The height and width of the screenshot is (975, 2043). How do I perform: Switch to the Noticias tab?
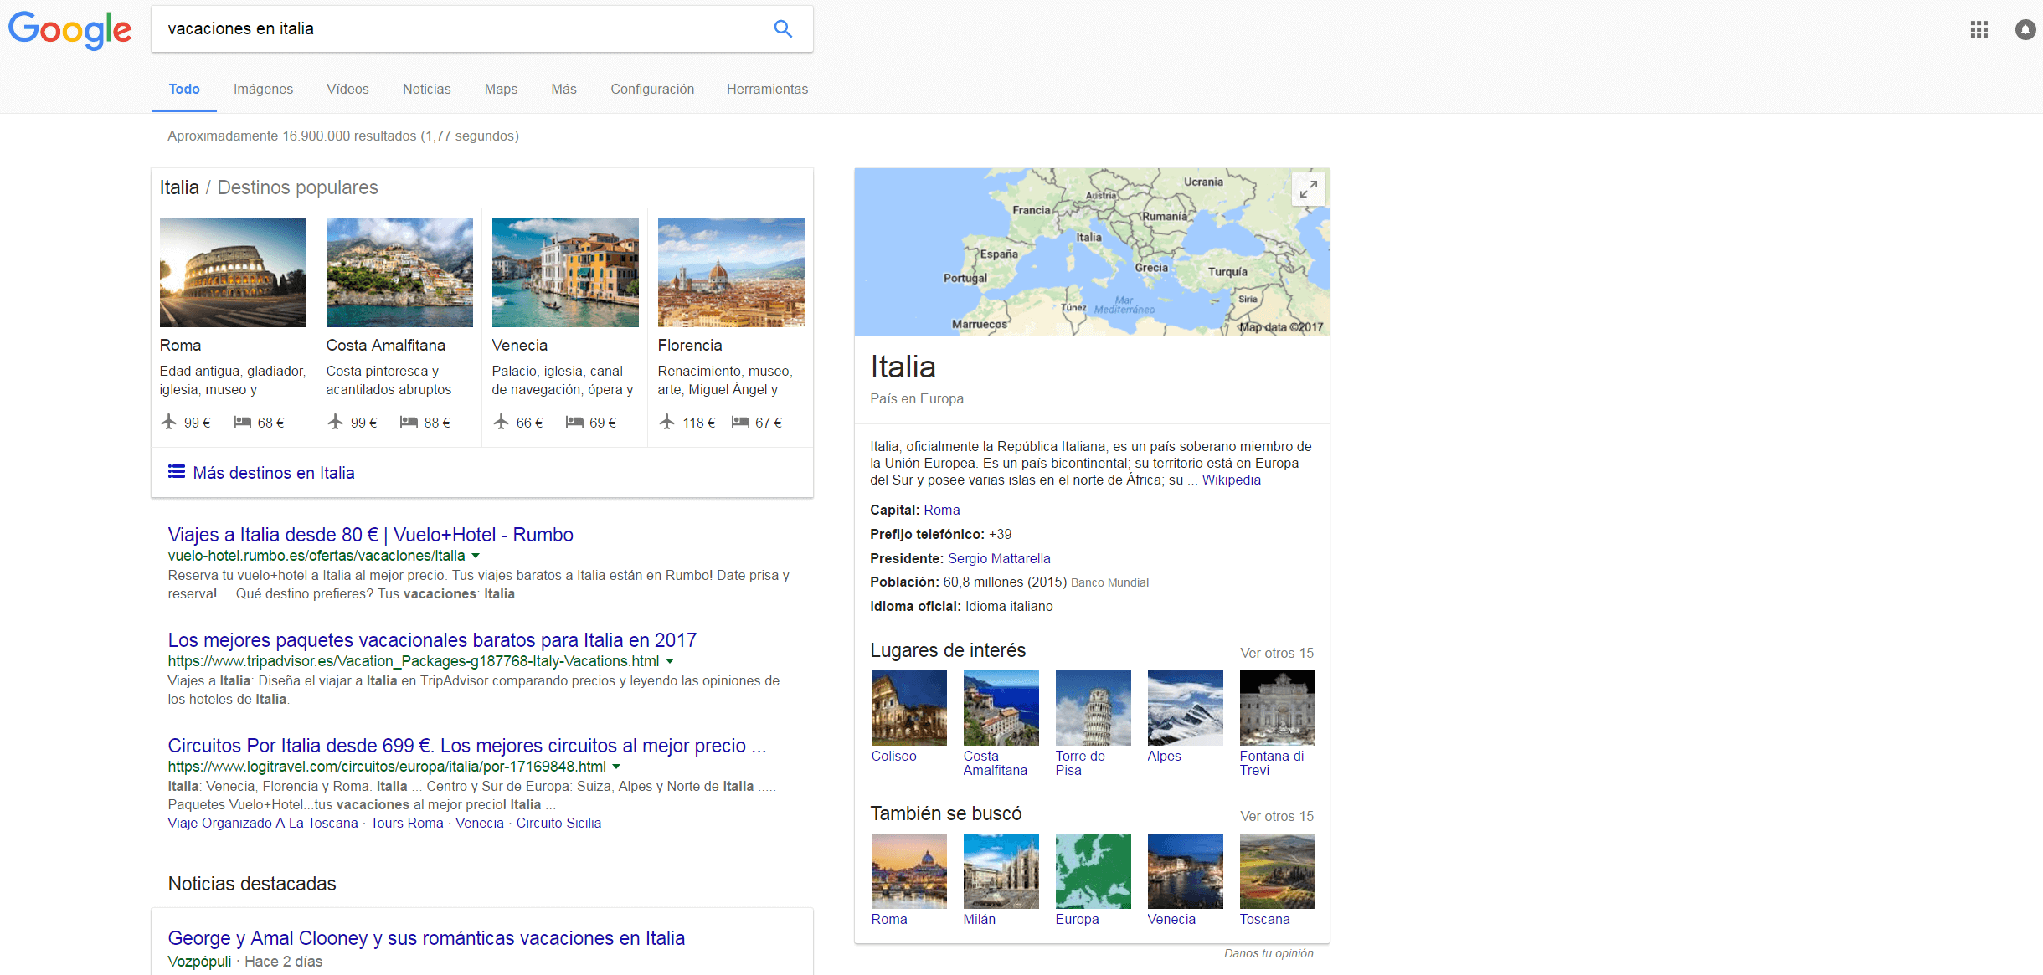(426, 89)
